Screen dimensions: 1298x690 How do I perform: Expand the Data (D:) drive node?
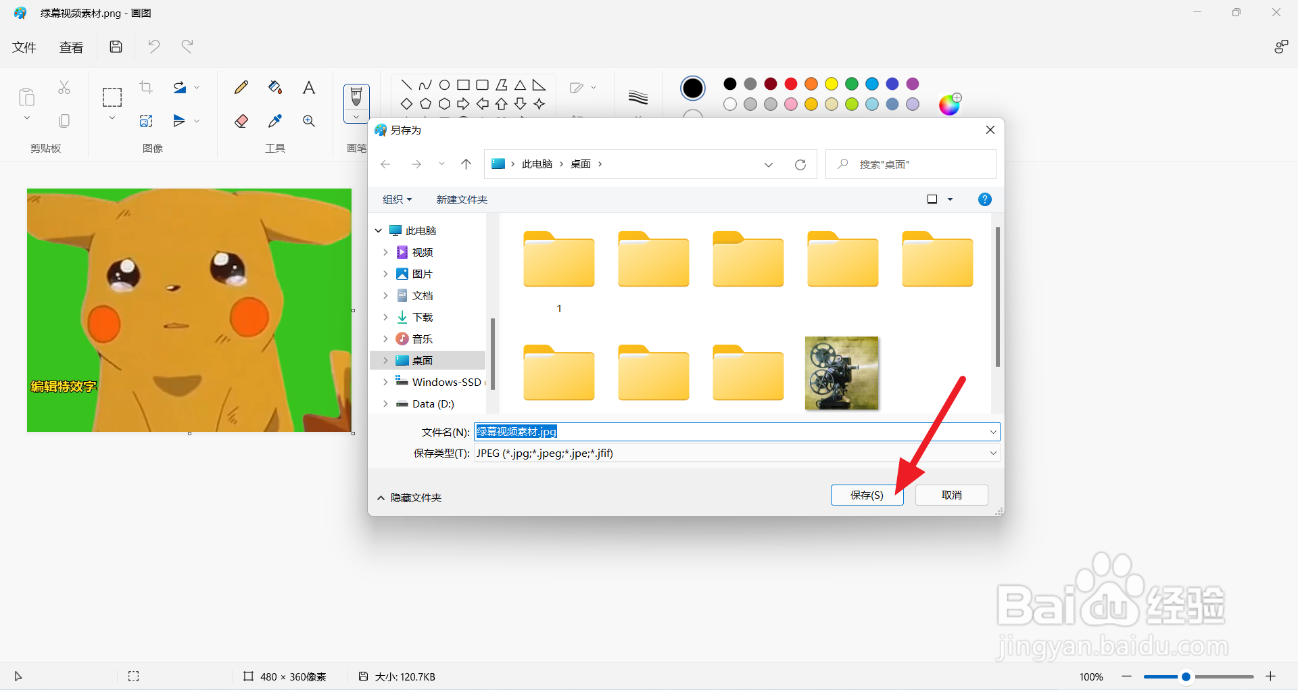(385, 403)
